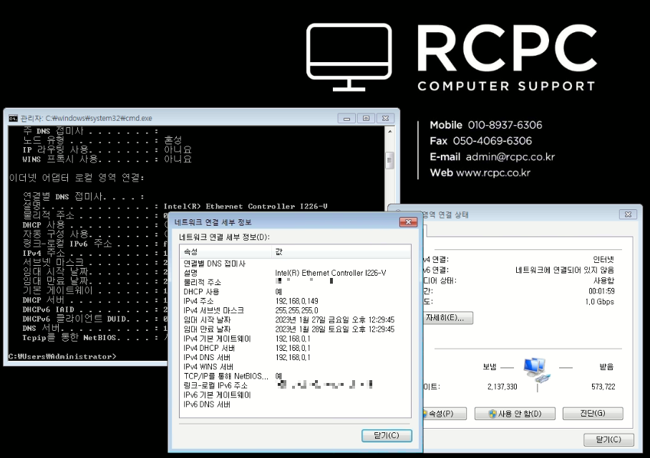Image resolution: width=650 pixels, height=458 pixels.
Task: Click the 00:01:59 duration value
Action: click(601, 291)
